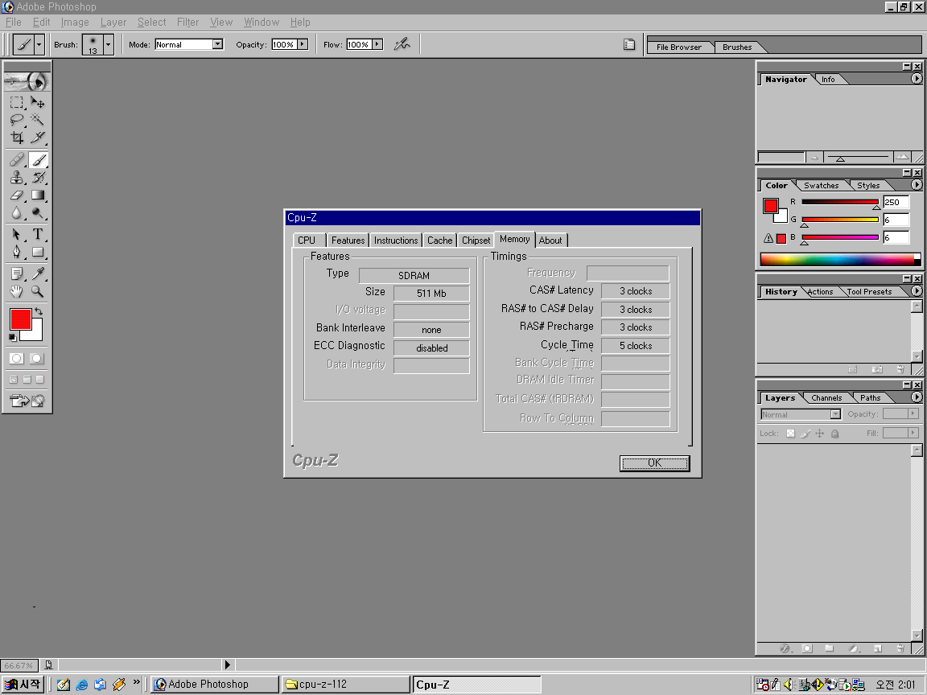Select the Dodge tool
The height and width of the screenshot is (695, 927).
click(x=37, y=212)
